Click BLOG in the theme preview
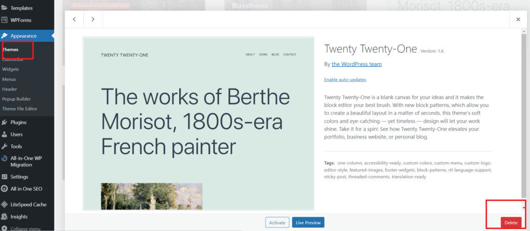This screenshot has height=231, width=530. 275,55
